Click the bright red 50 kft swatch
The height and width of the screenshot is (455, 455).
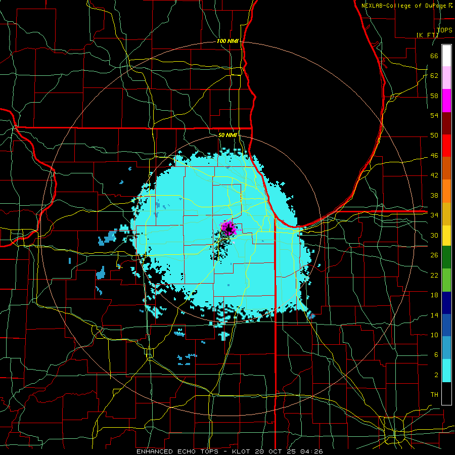tap(446, 146)
